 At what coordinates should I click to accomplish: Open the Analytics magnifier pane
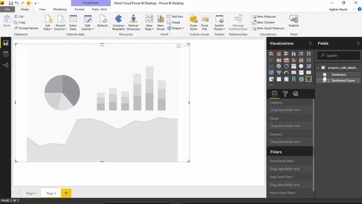(296, 93)
